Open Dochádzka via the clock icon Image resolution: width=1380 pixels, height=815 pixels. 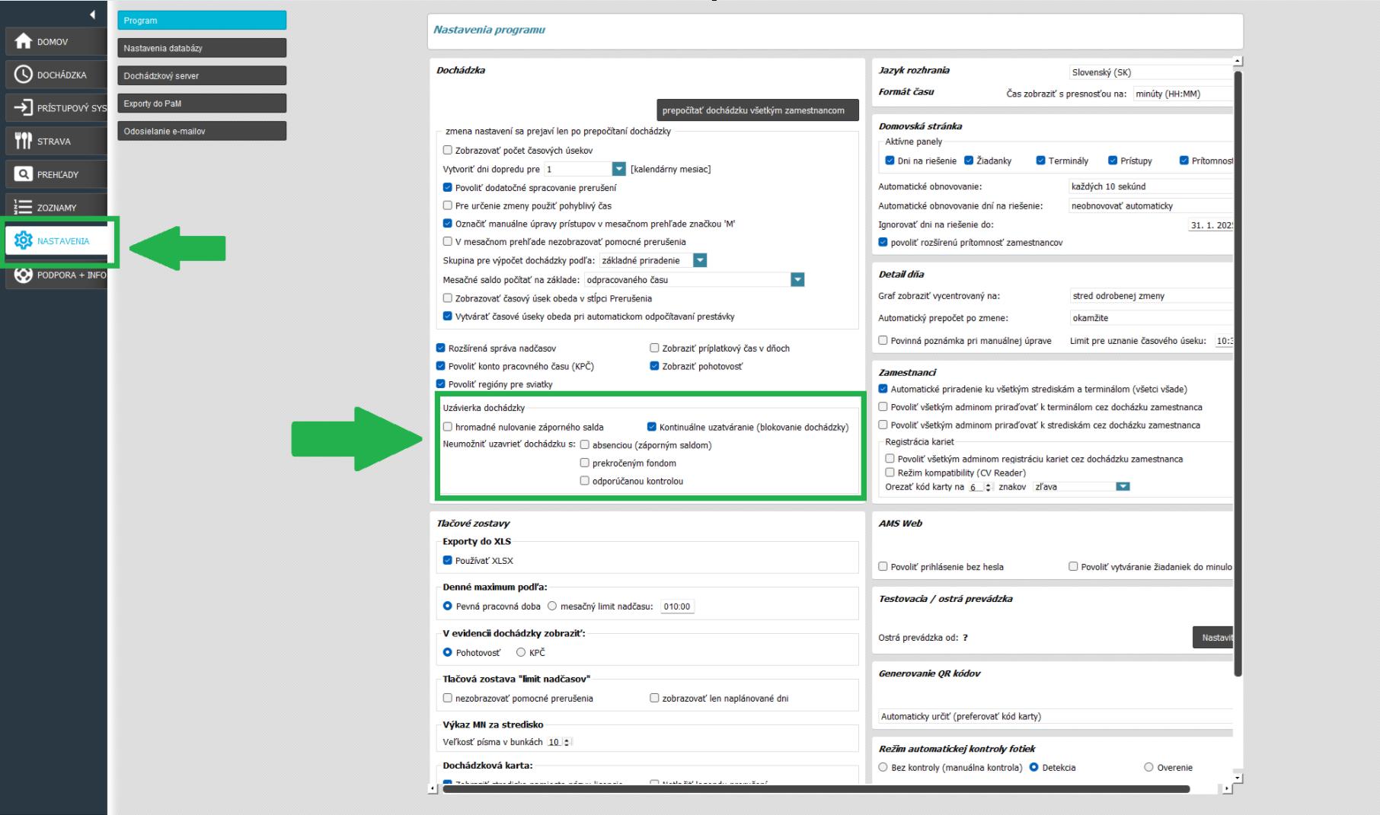click(x=24, y=75)
